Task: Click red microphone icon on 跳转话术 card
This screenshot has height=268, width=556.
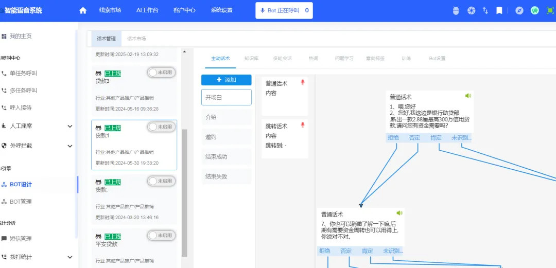Action: [x=303, y=125]
